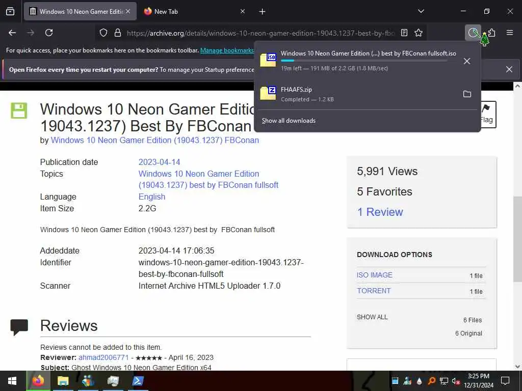Dismiss the Open Firefox on restart notification
522x391 pixels.
point(509,69)
